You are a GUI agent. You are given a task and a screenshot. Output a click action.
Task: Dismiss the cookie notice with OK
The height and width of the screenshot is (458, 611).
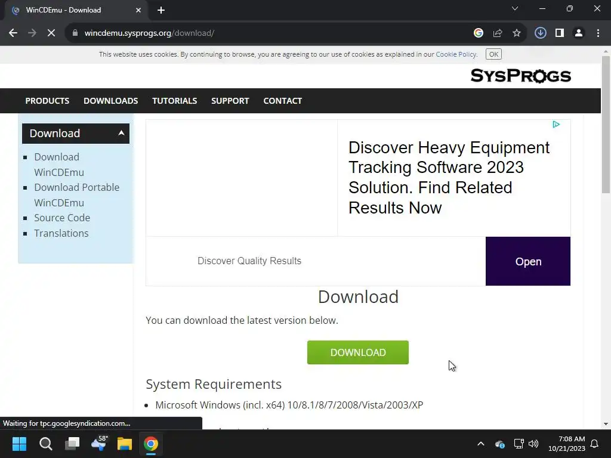point(493,54)
